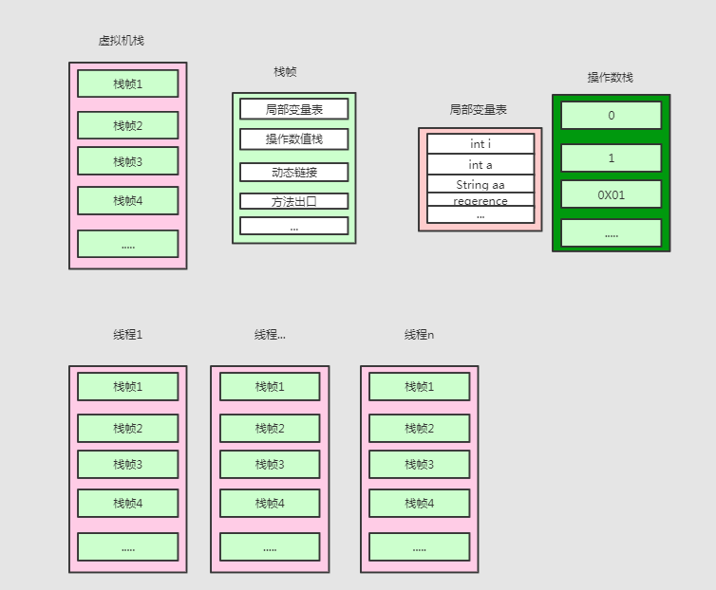Select 栈帧1 box under 线程n
This screenshot has width=716, height=590.
click(419, 386)
